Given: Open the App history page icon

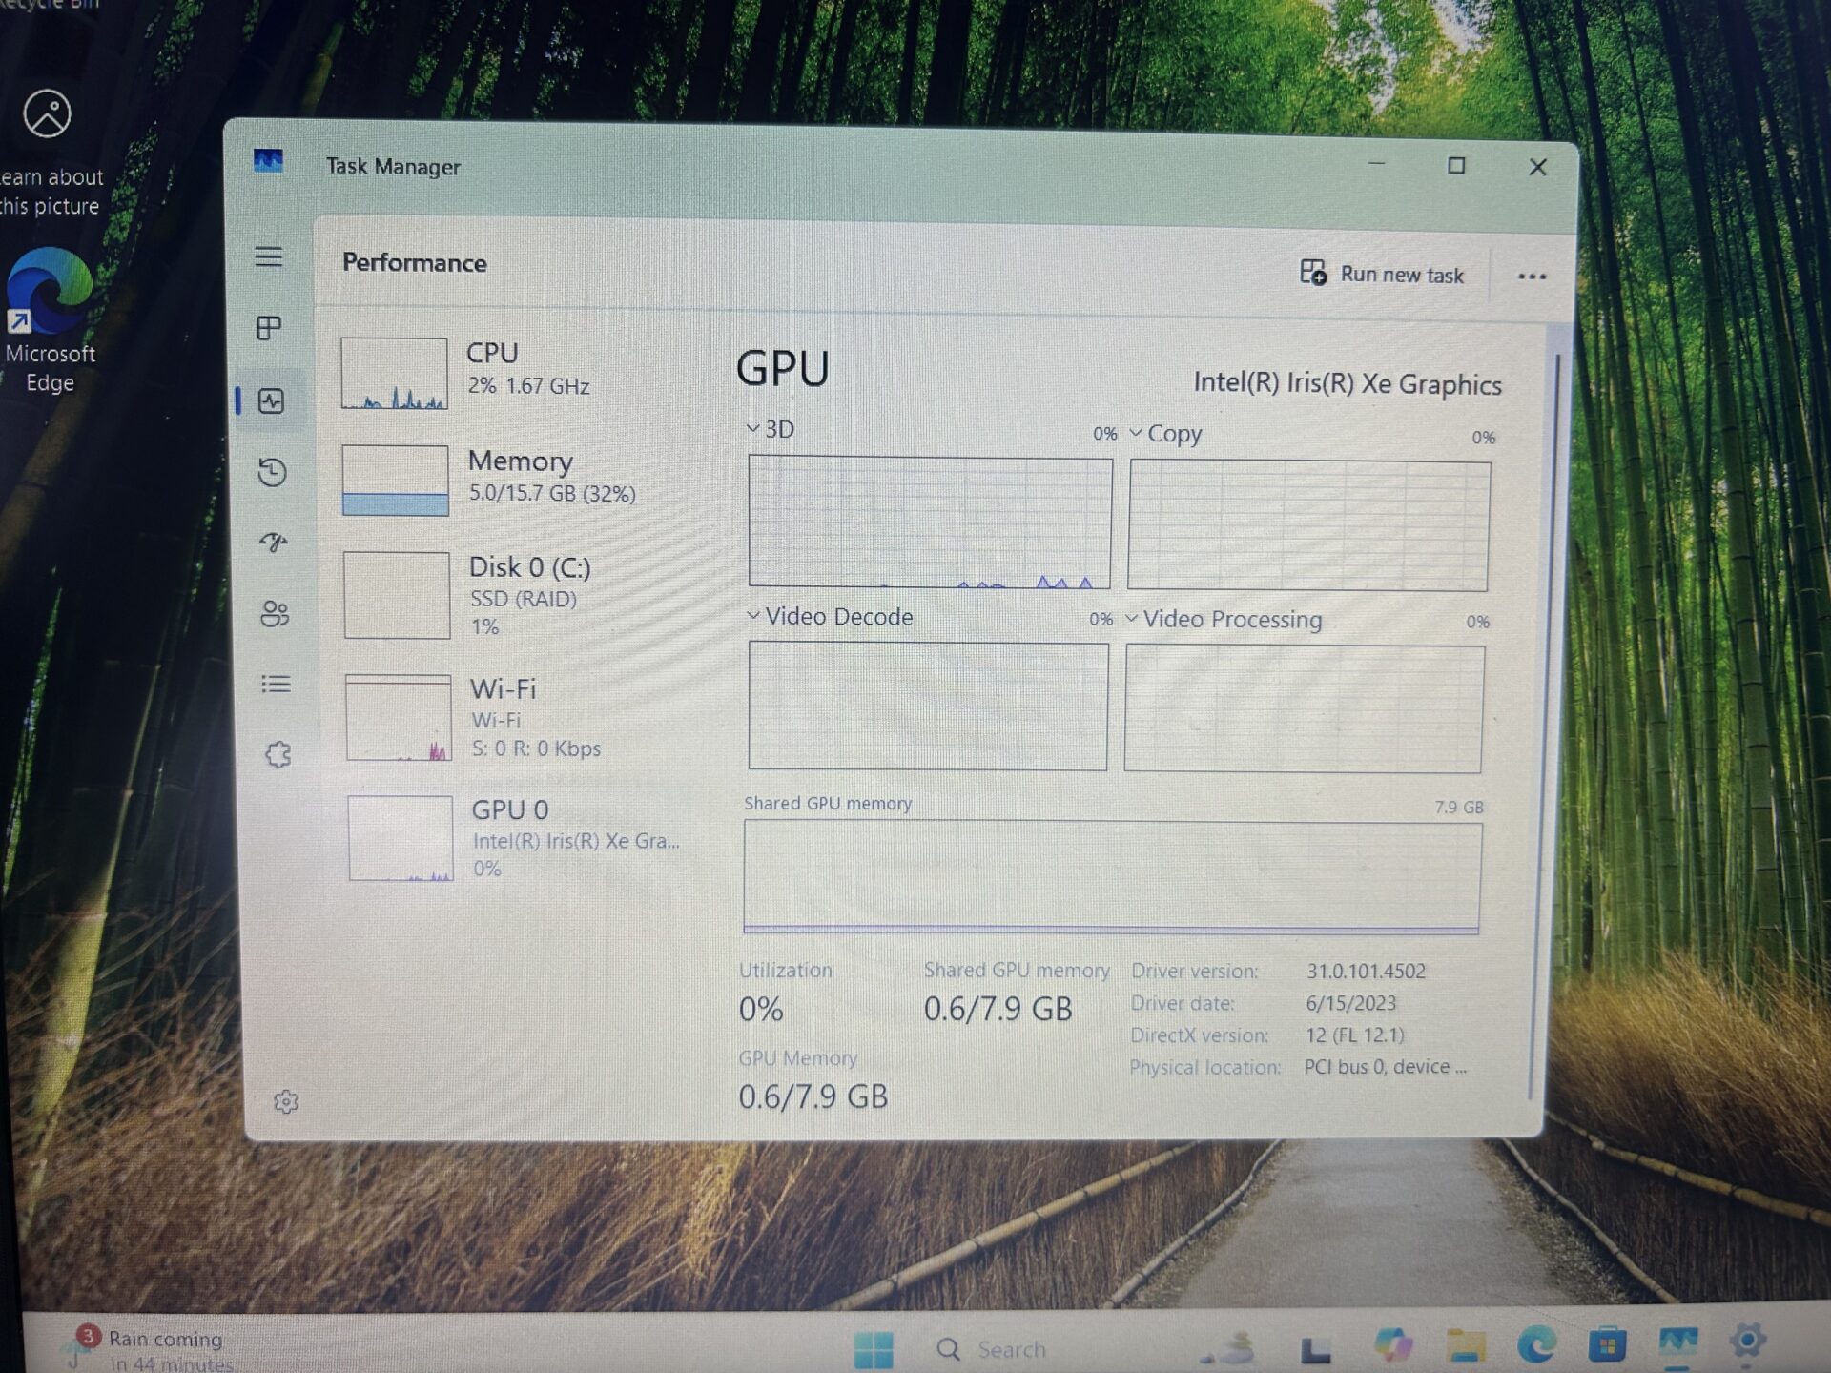Looking at the screenshot, I should pyautogui.click(x=273, y=472).
